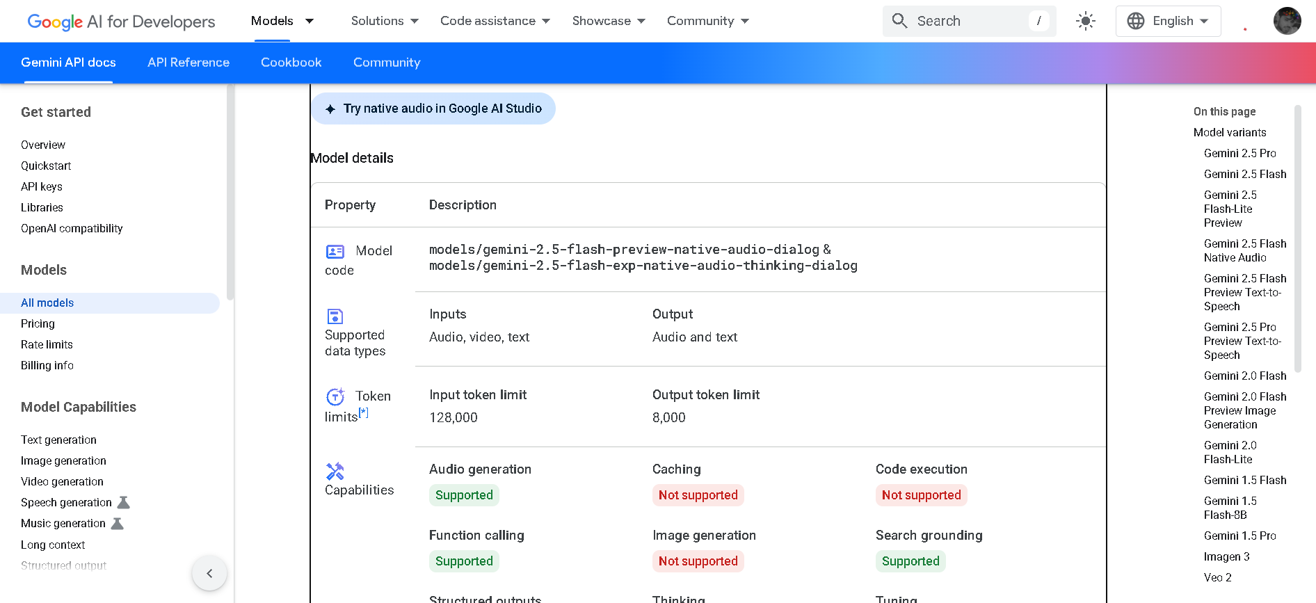Viewport: 1316px width, 603px height.
Task: Open the Cookbook tab
Action: pyautogui.click(x=291, y=63)
